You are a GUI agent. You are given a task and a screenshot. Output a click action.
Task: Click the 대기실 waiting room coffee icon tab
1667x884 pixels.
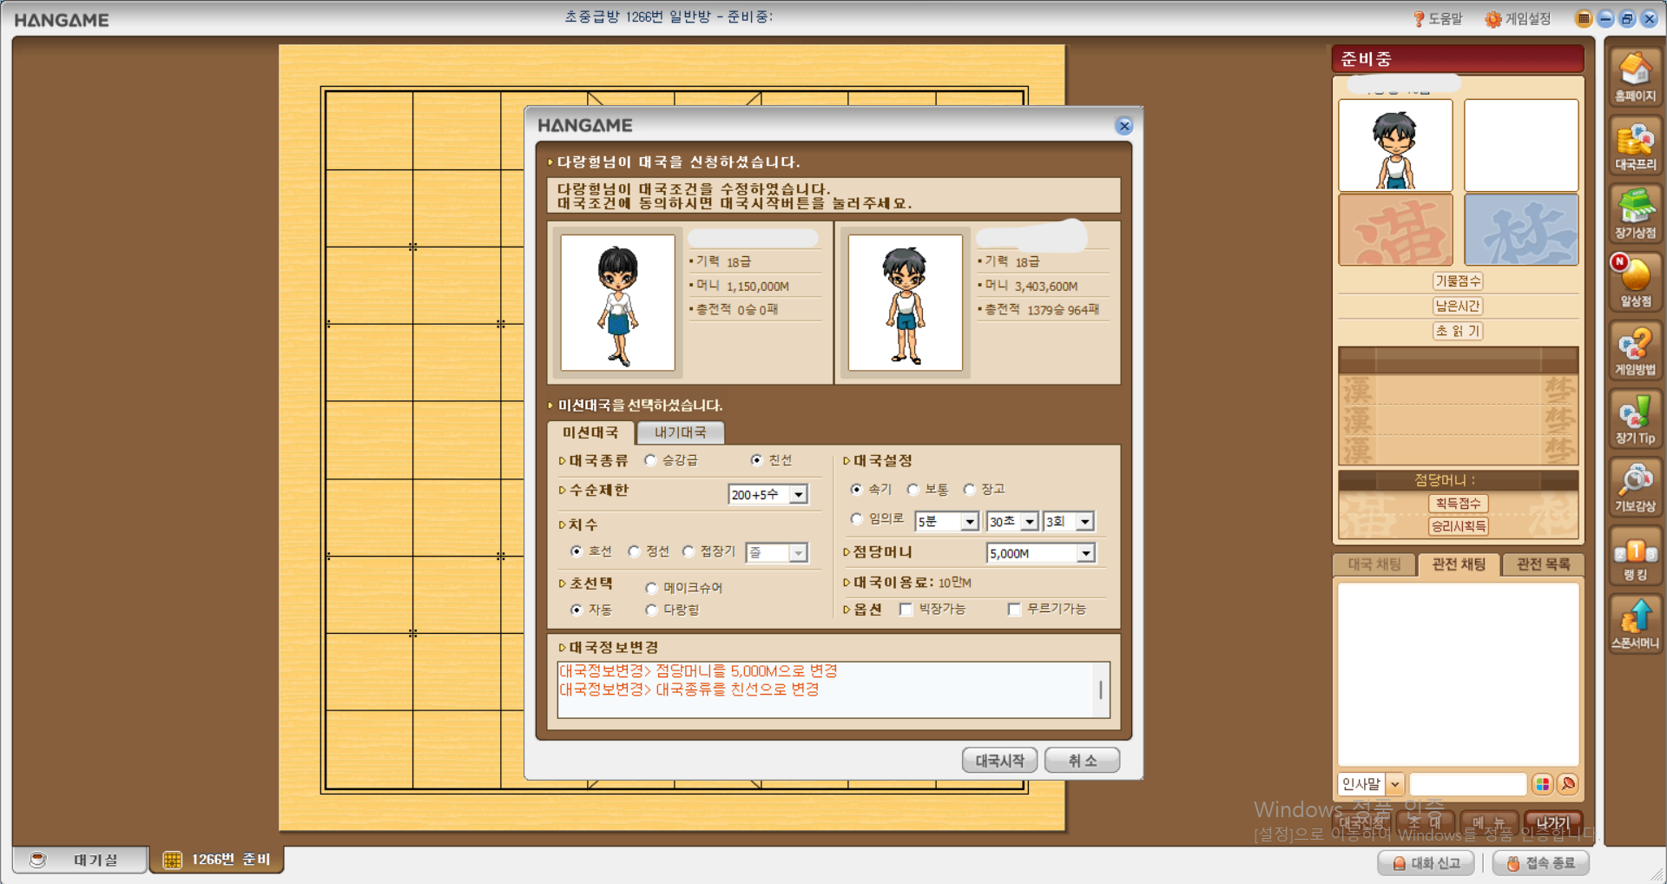[x=78, y=860]
